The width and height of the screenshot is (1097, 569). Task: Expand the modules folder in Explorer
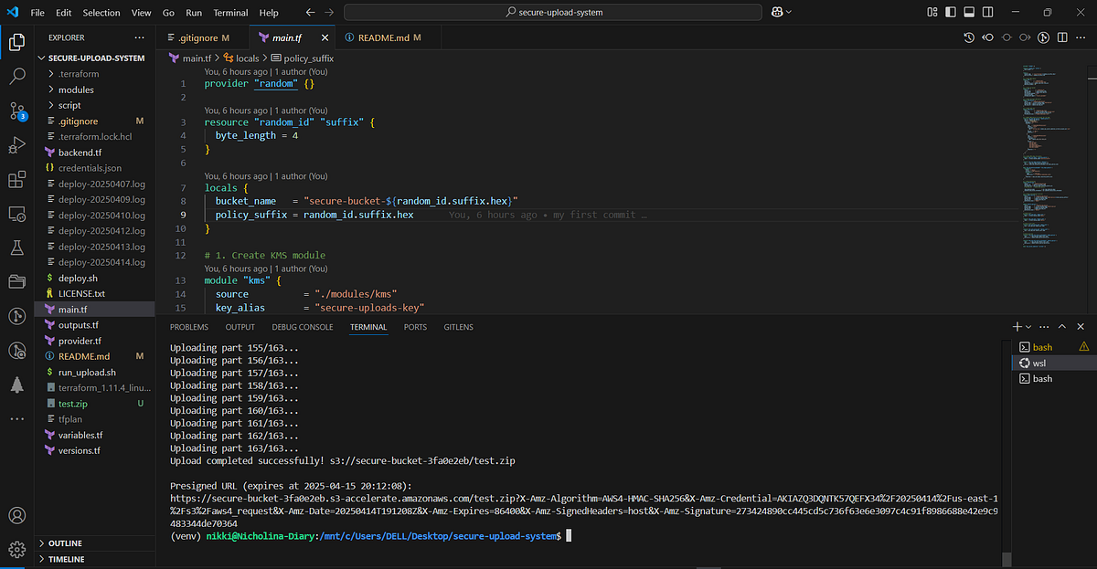pyautogui.click(x=76, y=90)
